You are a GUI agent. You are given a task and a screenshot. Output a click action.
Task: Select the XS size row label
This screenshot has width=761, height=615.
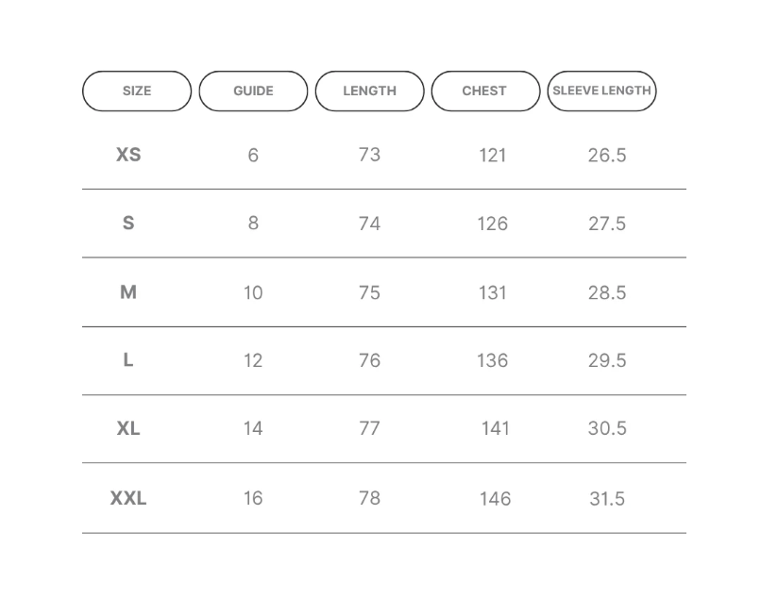[128, 155]
